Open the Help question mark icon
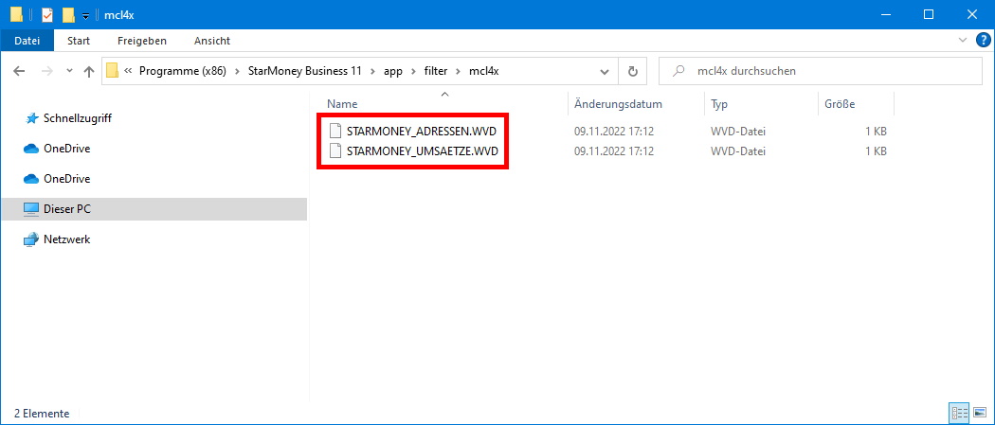The image size is (995, 425). click(x=983, y=41)
